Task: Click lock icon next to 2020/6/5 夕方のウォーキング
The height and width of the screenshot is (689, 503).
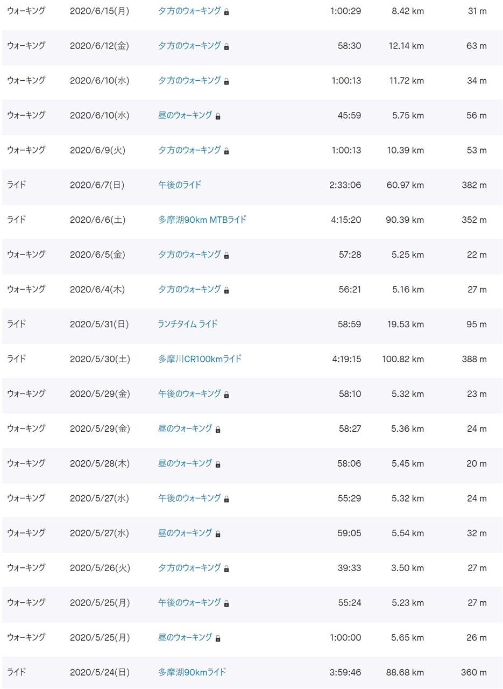Action: (226, 255)
